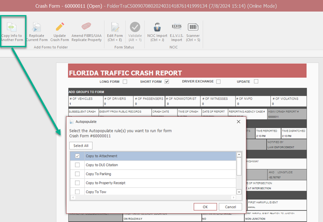Click Copy Info to Another Form icon

[x=12, y=27]
